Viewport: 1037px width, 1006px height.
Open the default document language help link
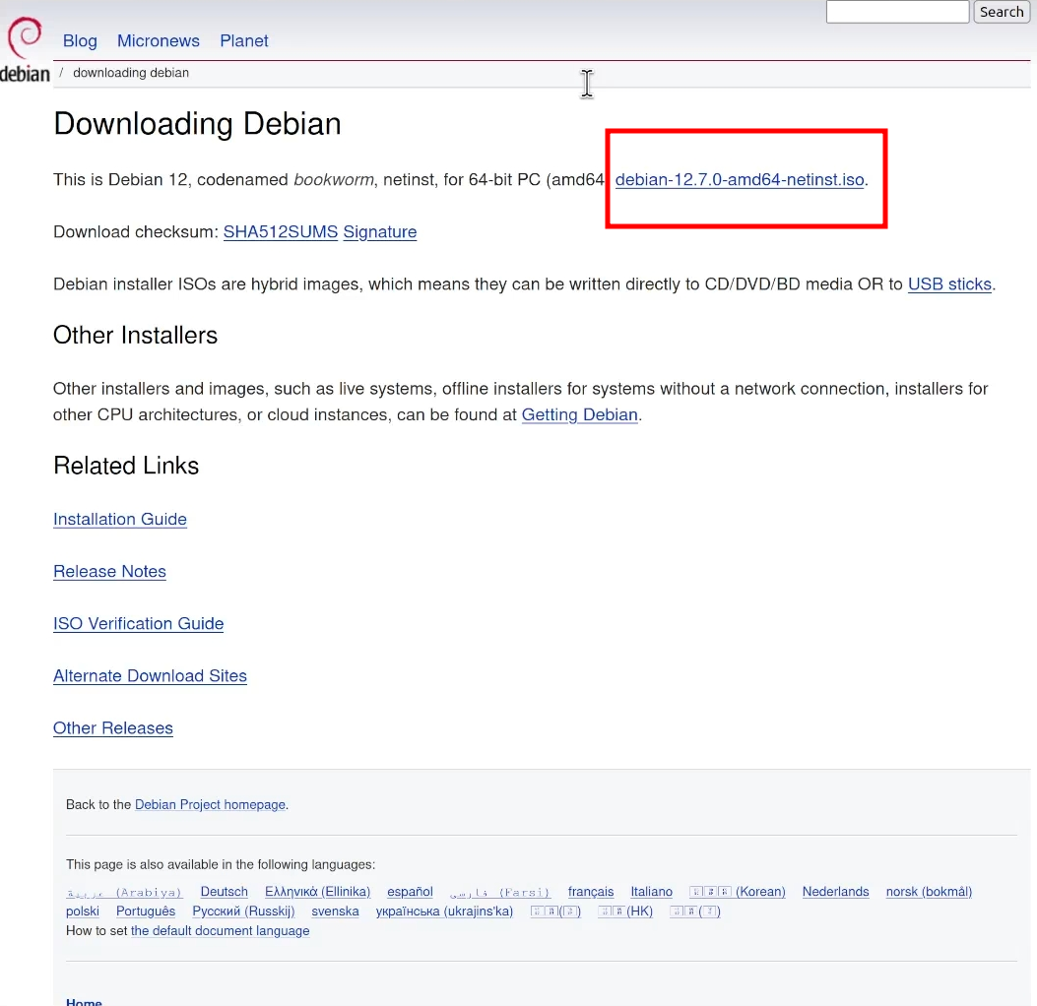coord(221,930)
